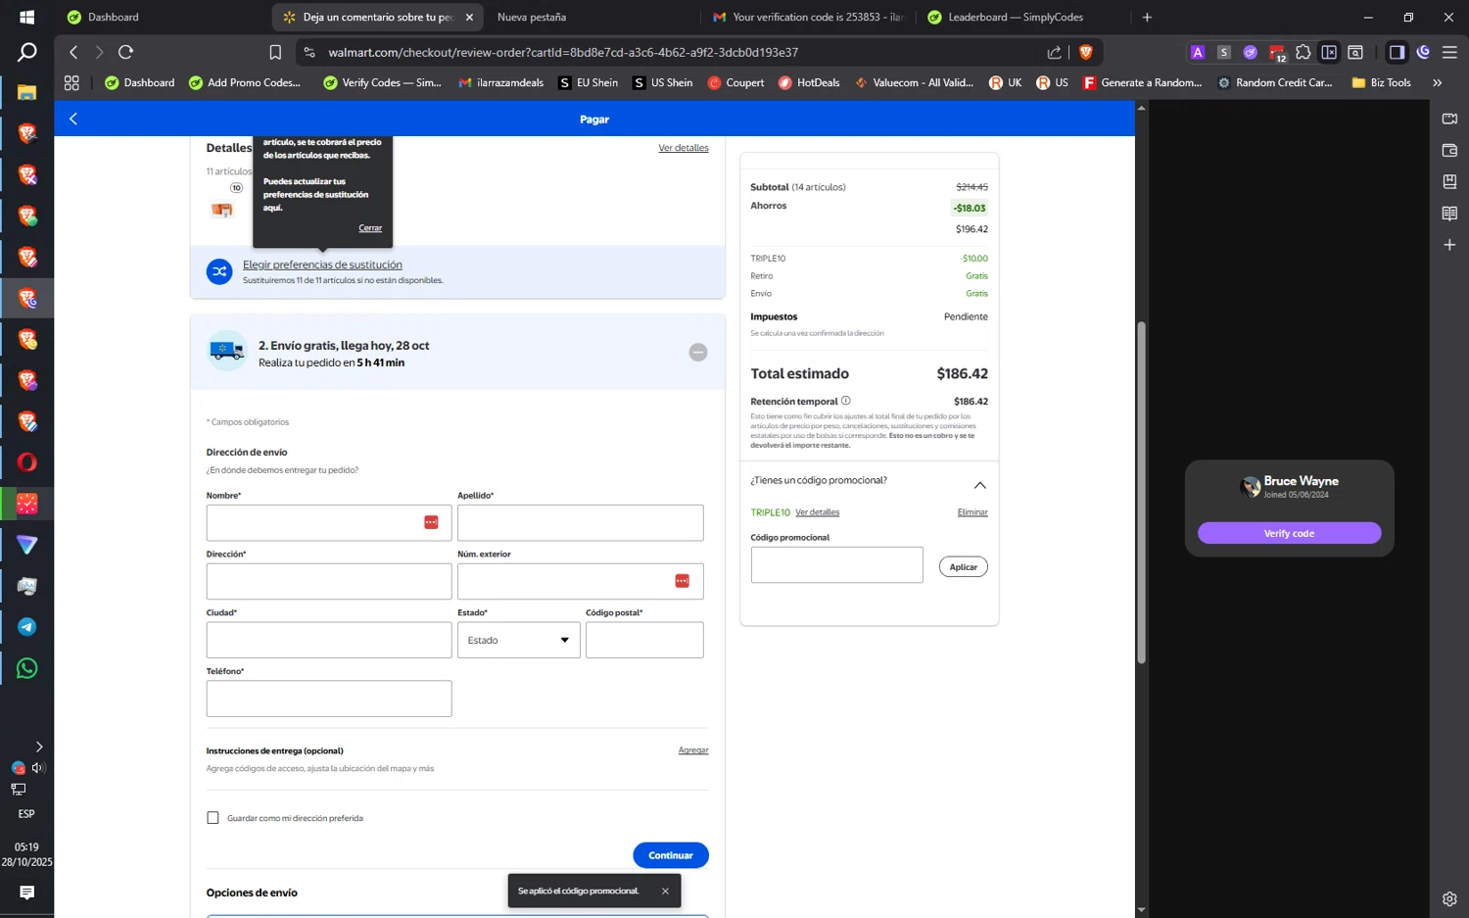Check Guardar como mi dirección preferida
The height and width of the screenshot is (918, 1469).
pyautogui.click(x=213, y=818)
